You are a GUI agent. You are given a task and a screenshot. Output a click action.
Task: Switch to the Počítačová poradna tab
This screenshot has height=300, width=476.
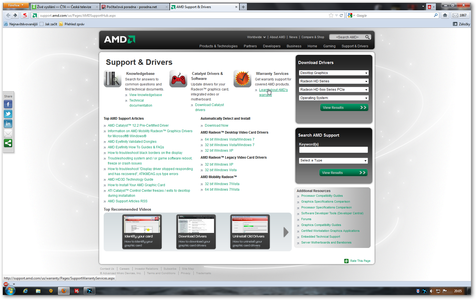(x=135, y=7)
